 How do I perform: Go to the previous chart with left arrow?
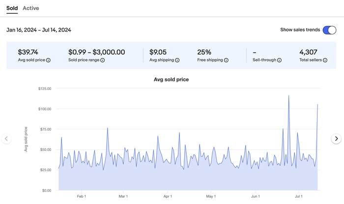(x=6, y=139)
